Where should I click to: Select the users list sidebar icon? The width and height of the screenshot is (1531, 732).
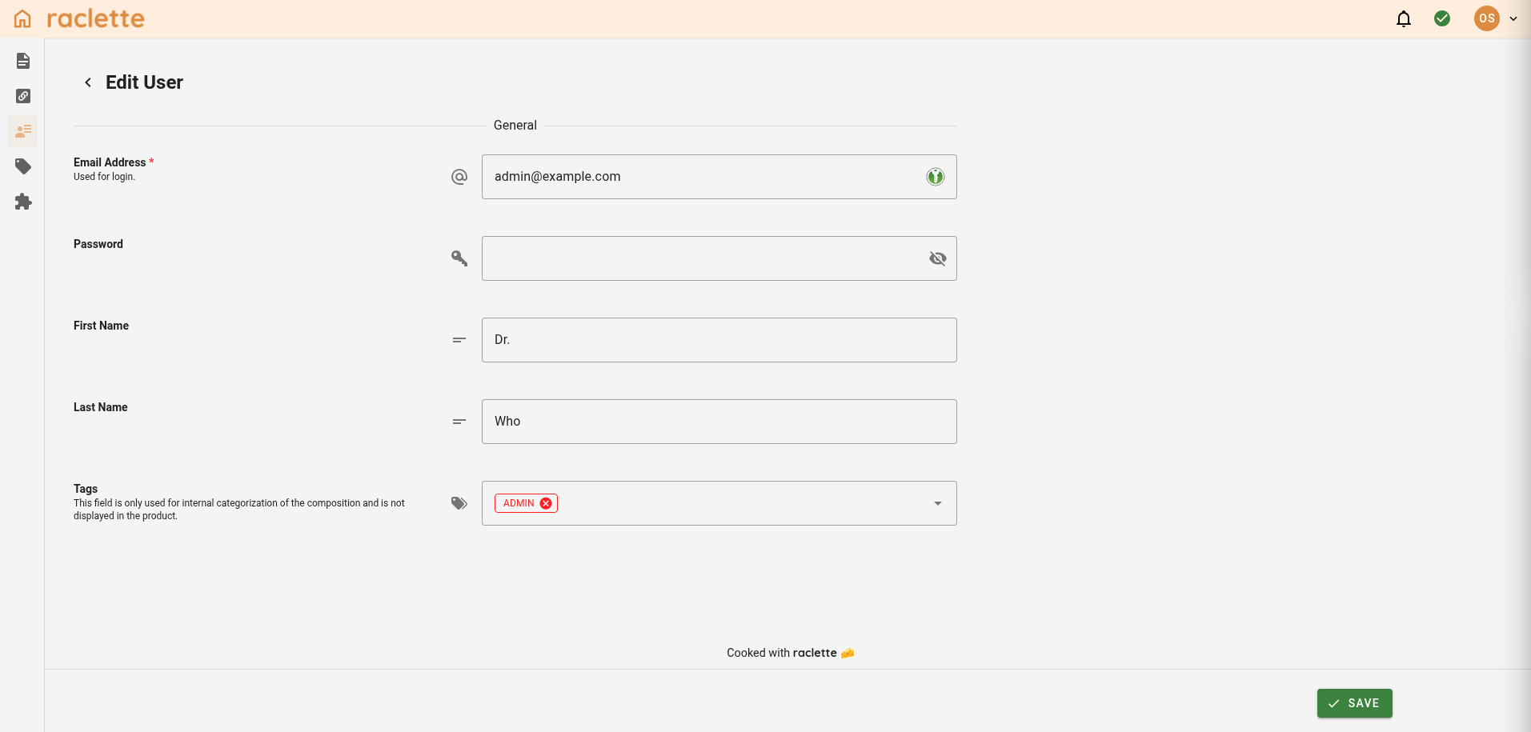coord(23,131)
